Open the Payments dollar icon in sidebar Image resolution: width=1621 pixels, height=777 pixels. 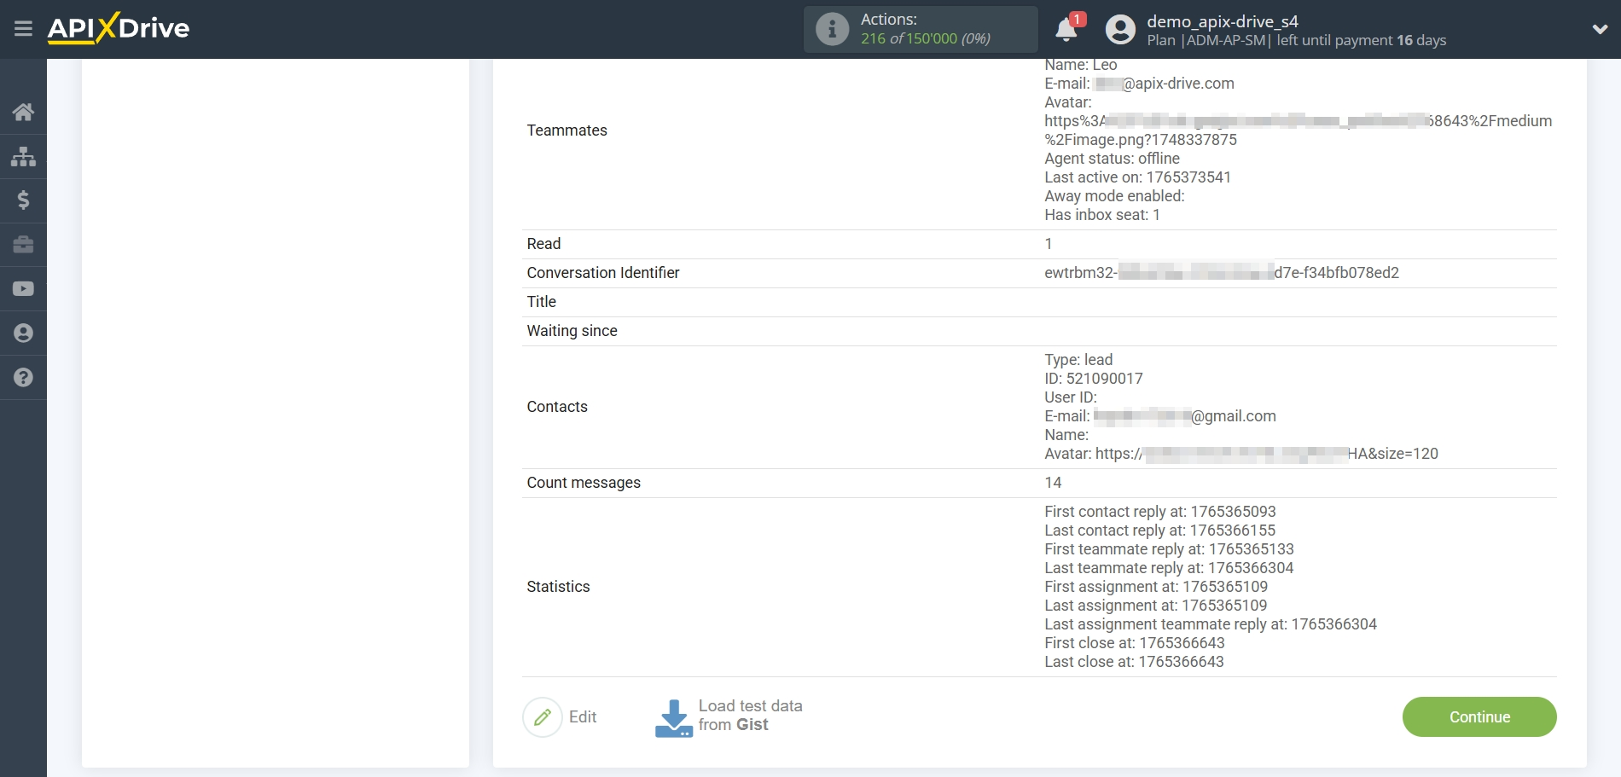coord(23,200)
